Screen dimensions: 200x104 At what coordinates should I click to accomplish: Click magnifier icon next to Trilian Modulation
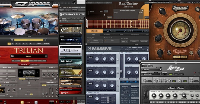coord(12,68)
